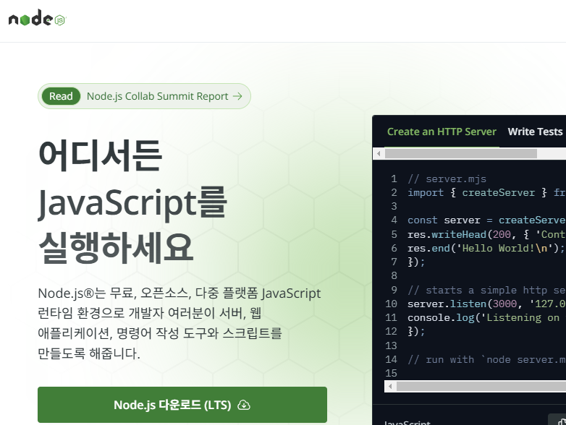Click the copy icon below the code
The image size is (566, 425).
pos(561,422)
